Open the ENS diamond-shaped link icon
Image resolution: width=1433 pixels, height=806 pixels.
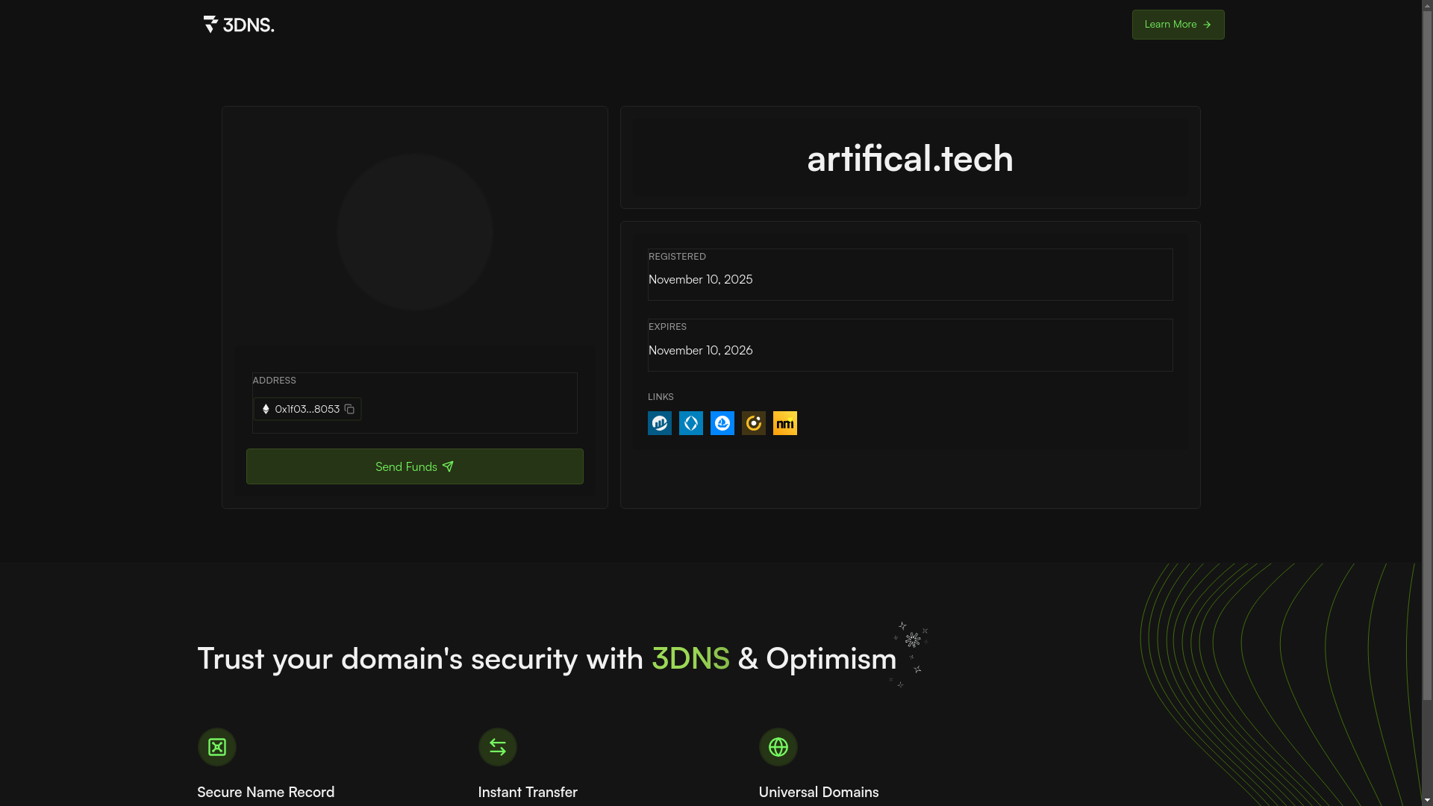[x=691, y=423]
